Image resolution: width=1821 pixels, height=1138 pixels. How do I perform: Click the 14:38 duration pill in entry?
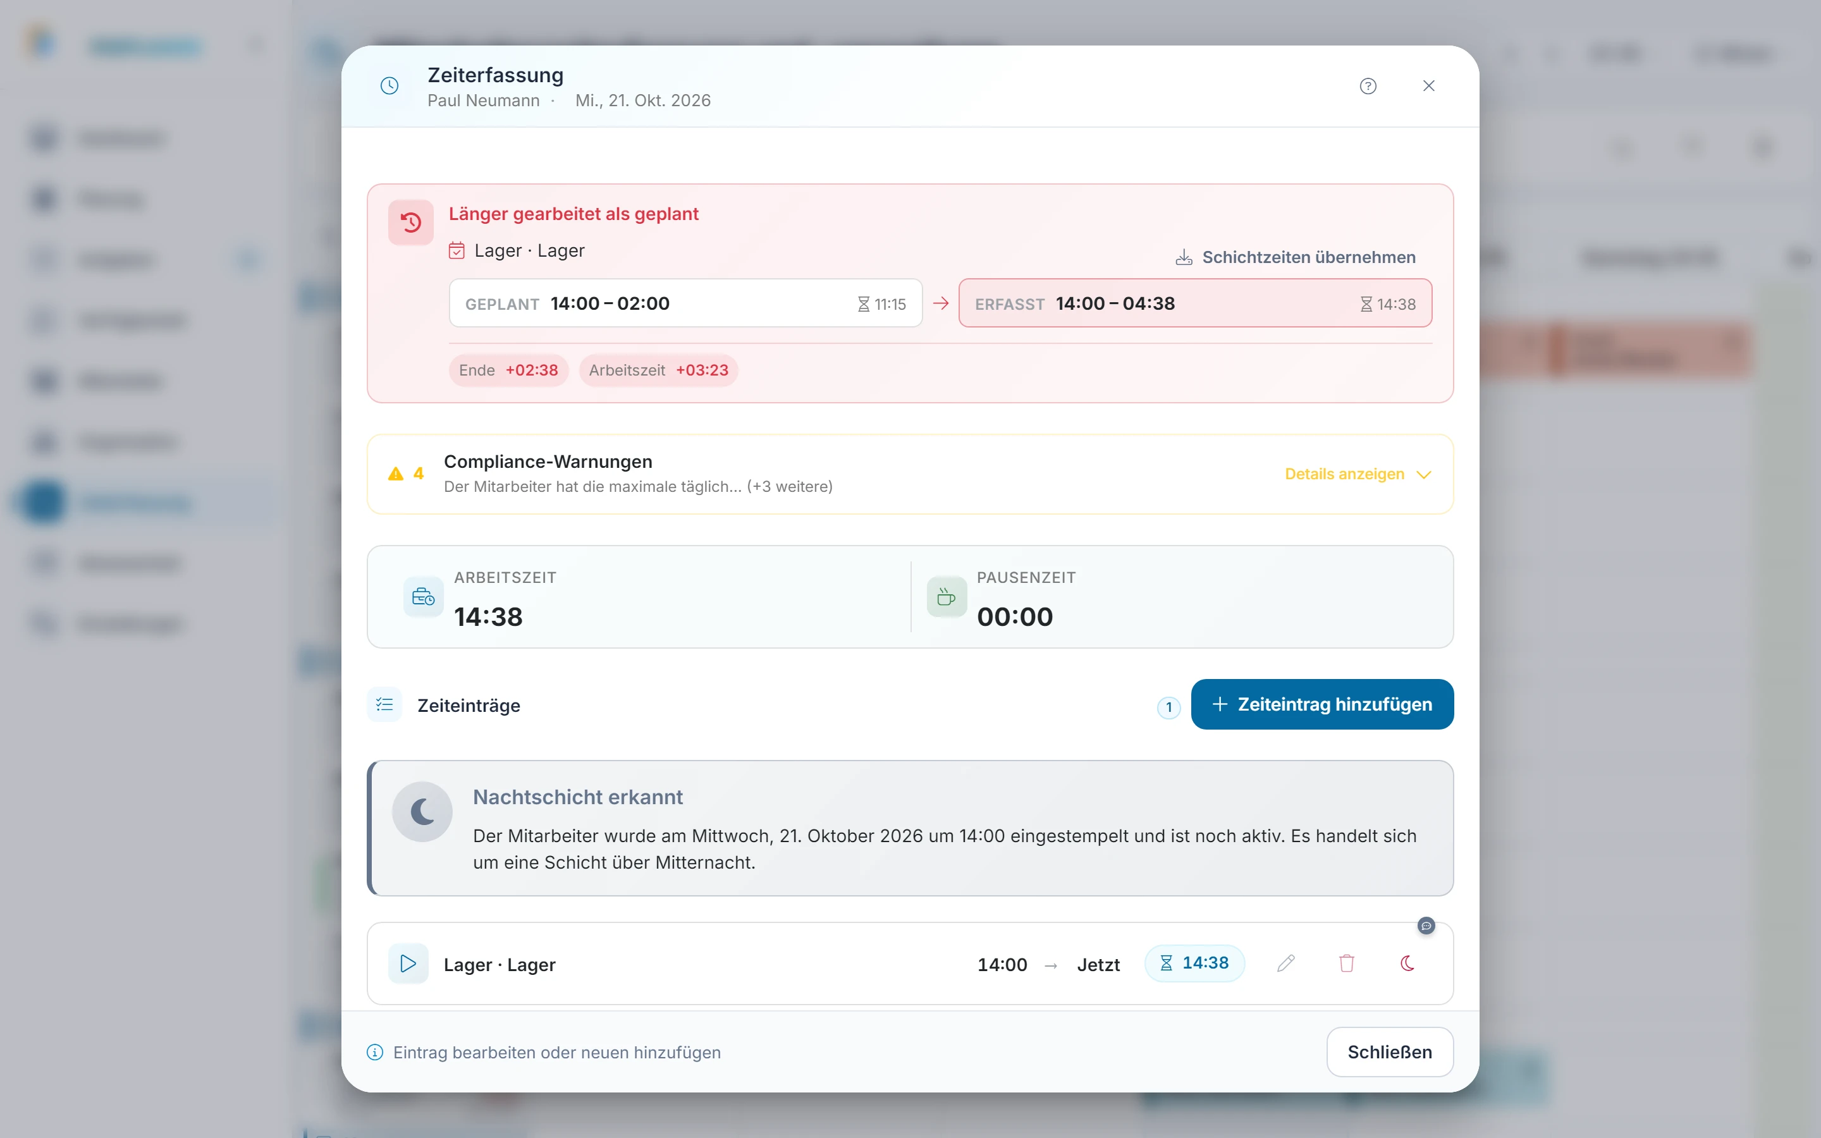[x=1194, y=964]
